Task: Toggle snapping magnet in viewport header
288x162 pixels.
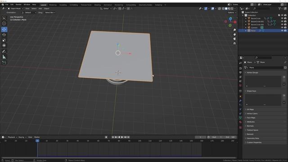Action: [x=120, y=9]
